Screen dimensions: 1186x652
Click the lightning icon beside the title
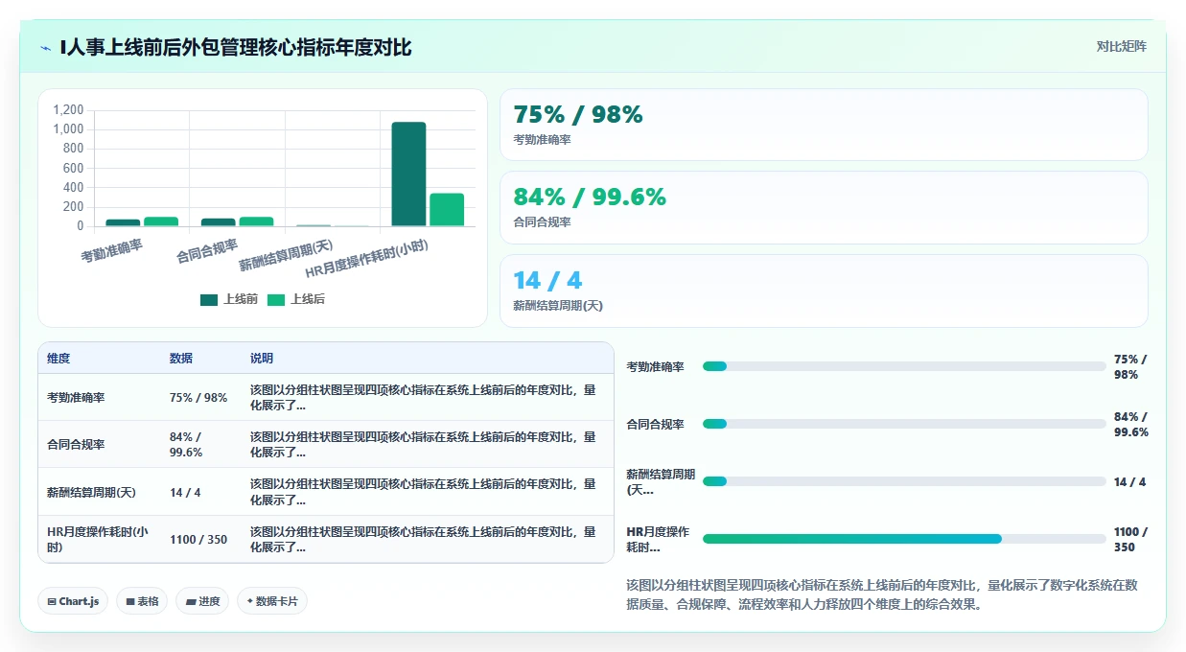pyautogui.click(x=46, y=48)
